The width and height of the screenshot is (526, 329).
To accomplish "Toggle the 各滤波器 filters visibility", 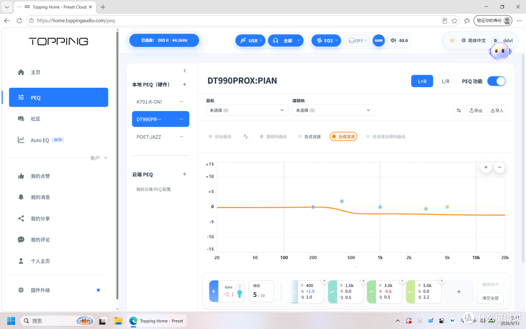I will pos(309,136).
